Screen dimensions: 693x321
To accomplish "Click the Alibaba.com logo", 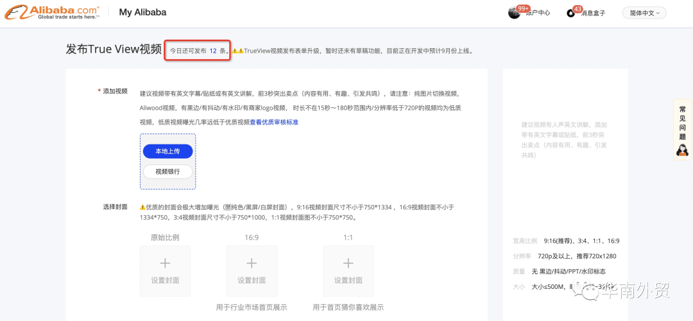I will [52, 12].
